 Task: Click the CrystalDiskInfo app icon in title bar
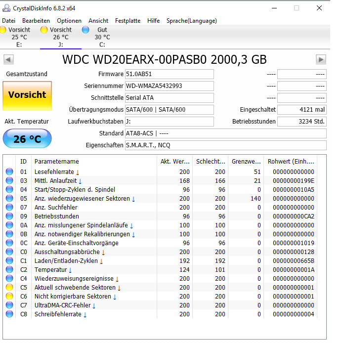6,8
